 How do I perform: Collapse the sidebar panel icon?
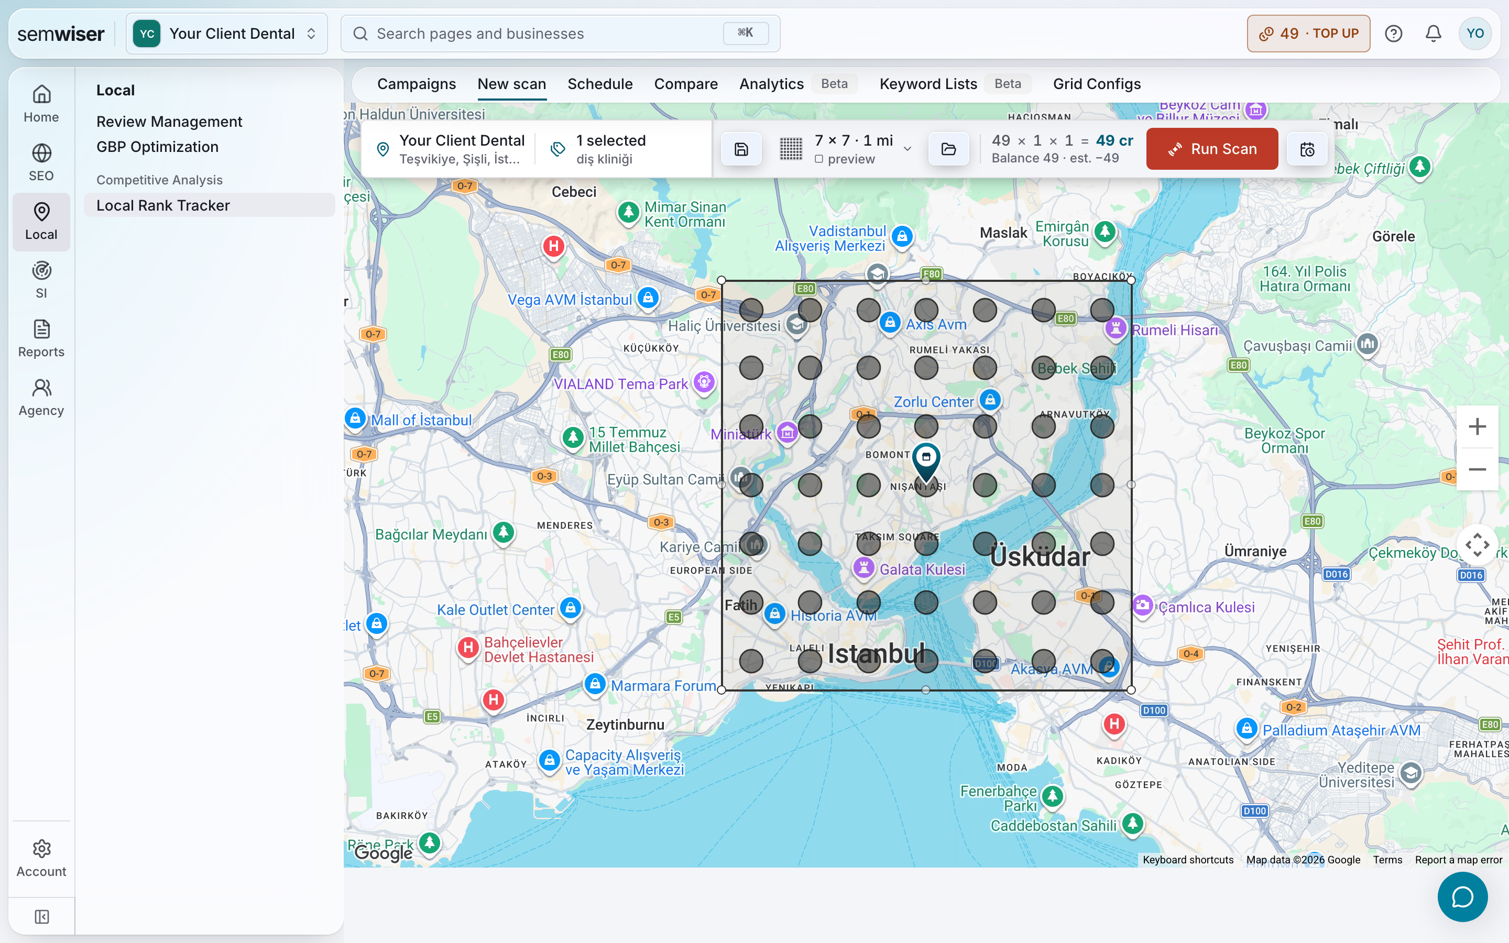42,916
